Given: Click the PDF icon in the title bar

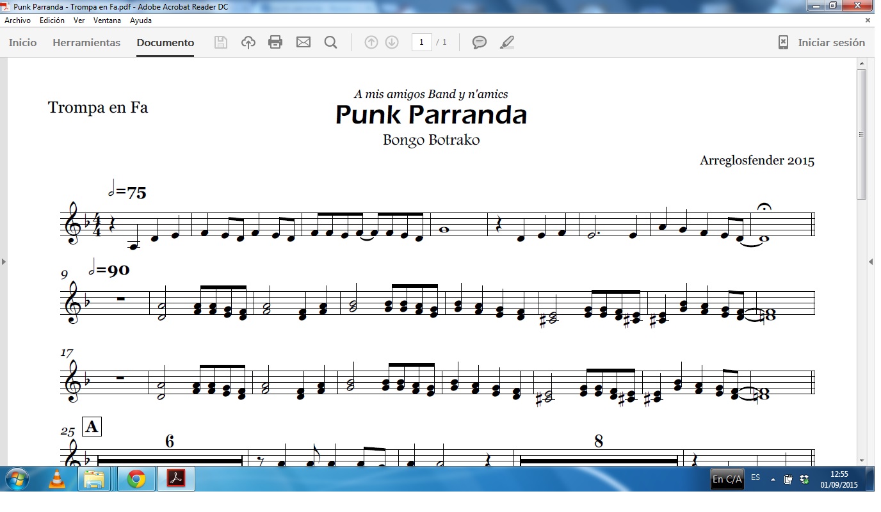Looking at the screenshot, I should point(4,7).
